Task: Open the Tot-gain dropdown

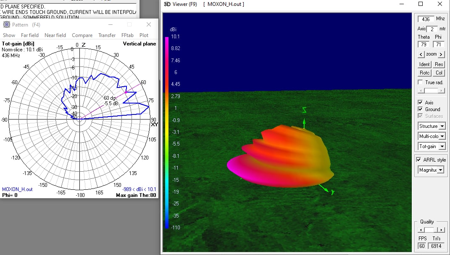Action: 442,146
